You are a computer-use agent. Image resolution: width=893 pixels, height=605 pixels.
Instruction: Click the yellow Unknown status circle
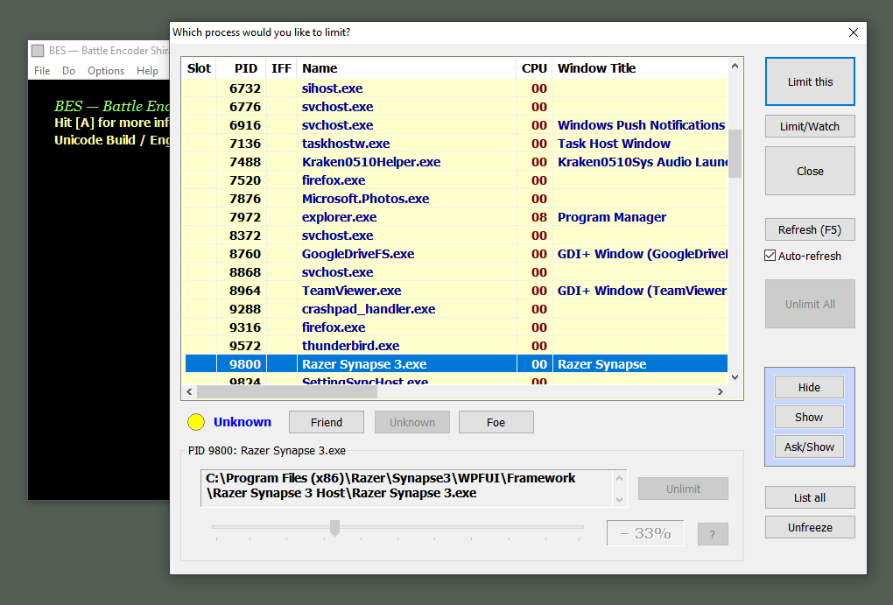[x=196, y=421]
